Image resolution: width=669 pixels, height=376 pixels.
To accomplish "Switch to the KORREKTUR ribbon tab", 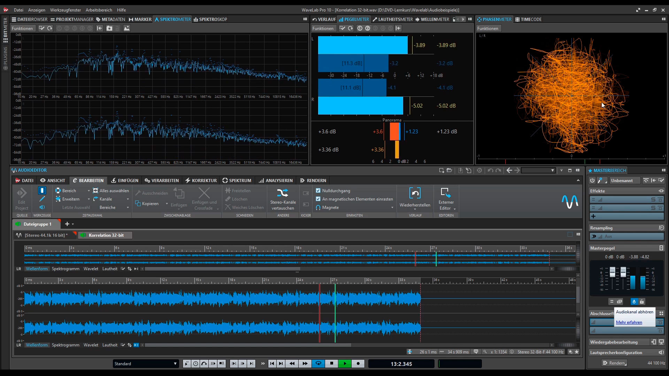I will click(201, 180).
